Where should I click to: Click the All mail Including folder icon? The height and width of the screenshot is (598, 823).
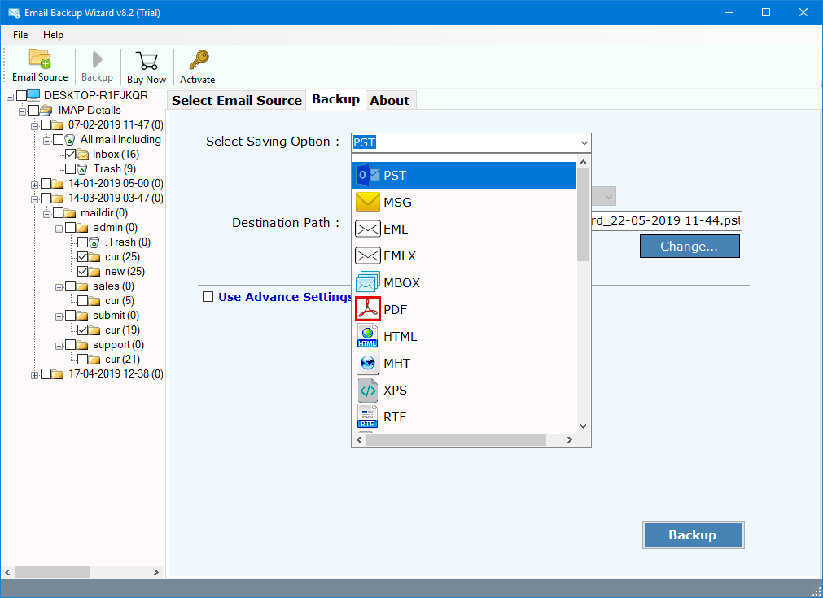pos(70,140)
